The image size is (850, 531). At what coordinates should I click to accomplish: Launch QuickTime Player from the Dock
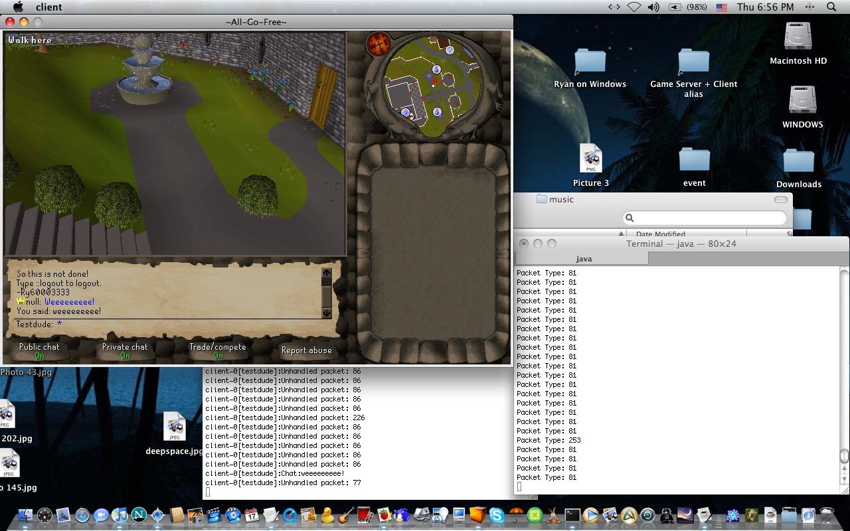tap(290, 515)
